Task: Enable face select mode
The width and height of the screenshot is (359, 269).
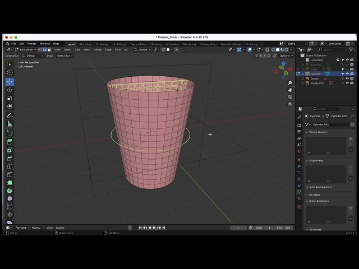Action: pyautogui.click(x=49, y=50)
